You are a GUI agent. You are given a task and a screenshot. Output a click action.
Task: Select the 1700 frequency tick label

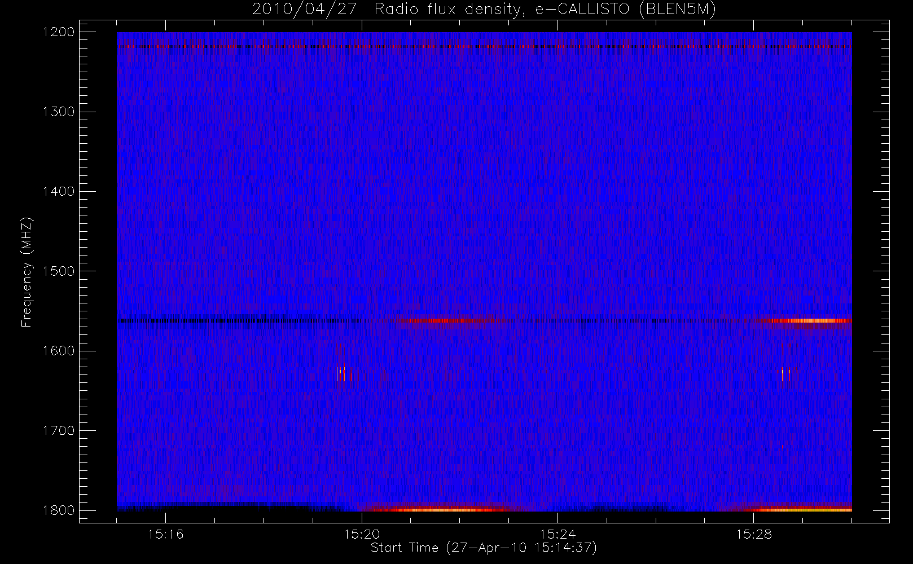[59, 430]
